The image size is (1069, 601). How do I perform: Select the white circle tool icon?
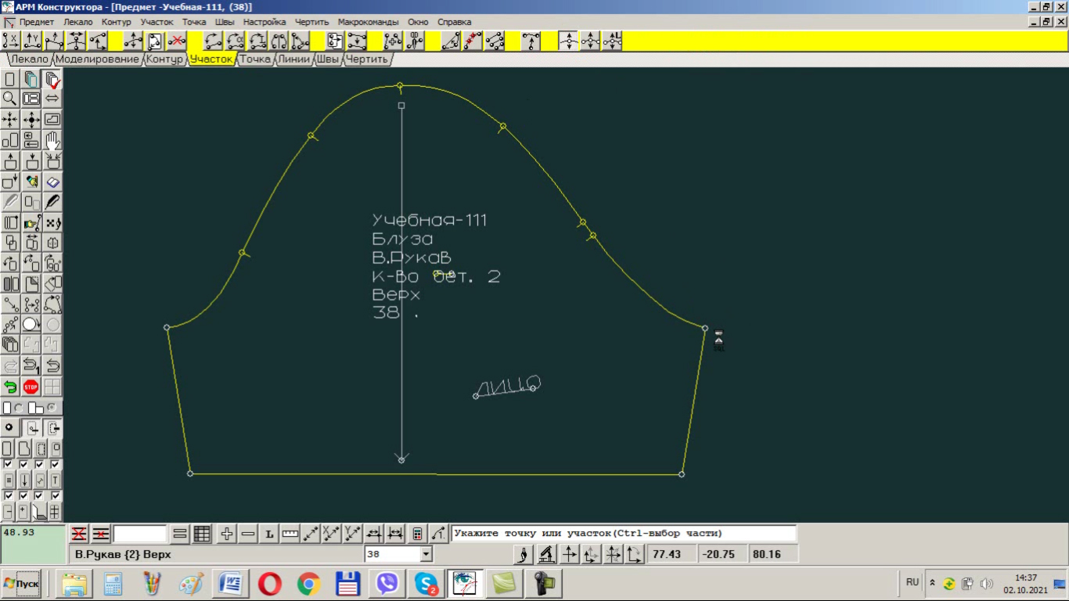click(x=31, y=324)
